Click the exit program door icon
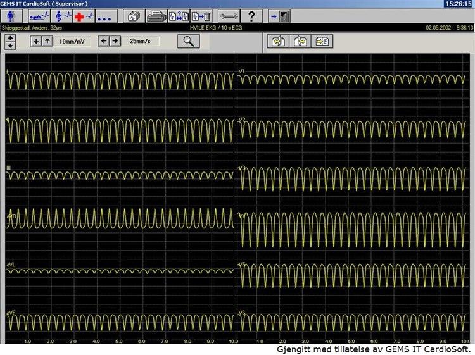 [279, 16]
